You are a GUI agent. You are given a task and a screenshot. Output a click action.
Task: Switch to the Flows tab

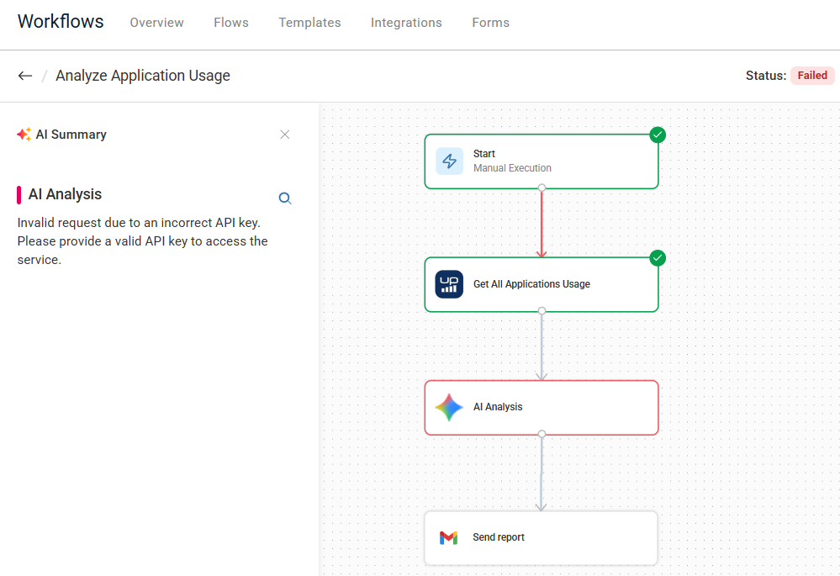(x=230, y=23)
